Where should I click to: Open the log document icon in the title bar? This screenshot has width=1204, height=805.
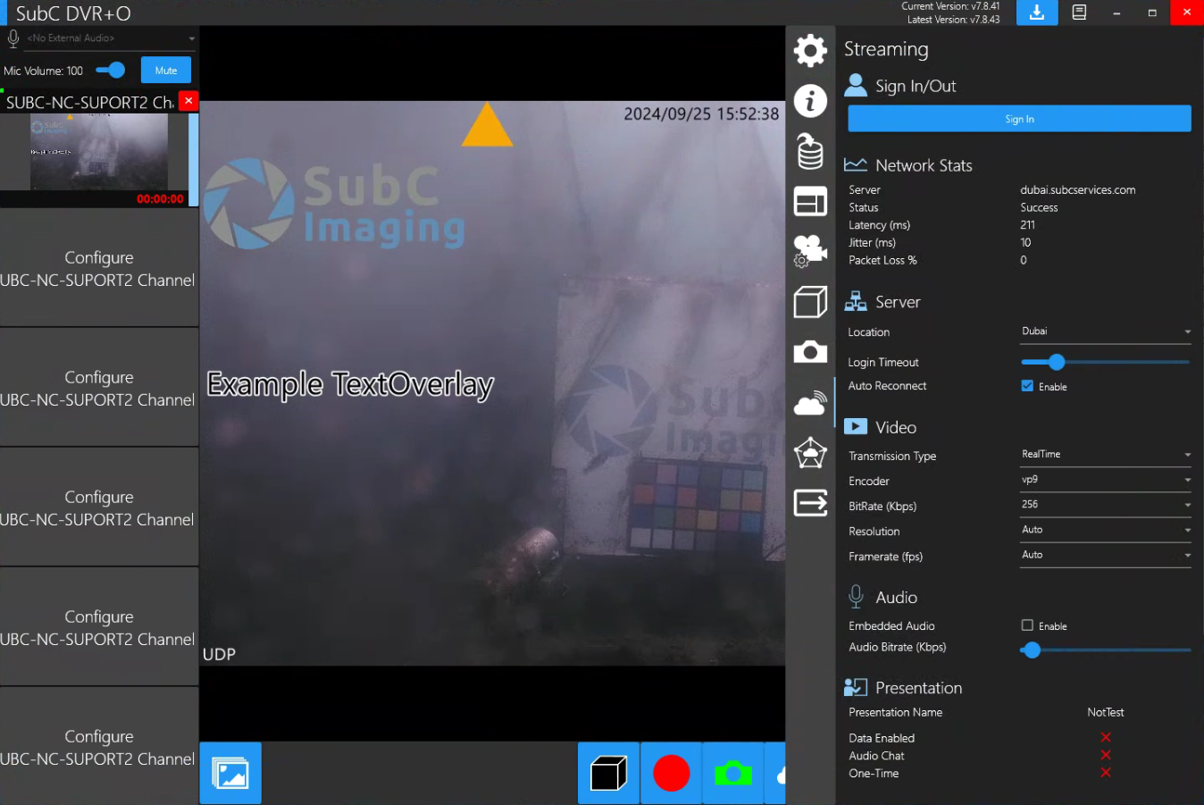pos(1079,13)
